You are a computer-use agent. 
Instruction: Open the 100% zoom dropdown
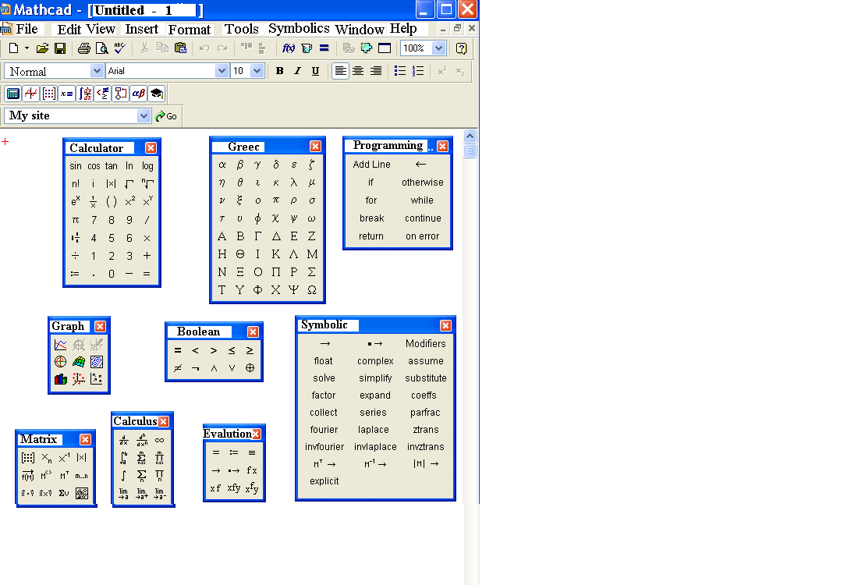[438, 48]
